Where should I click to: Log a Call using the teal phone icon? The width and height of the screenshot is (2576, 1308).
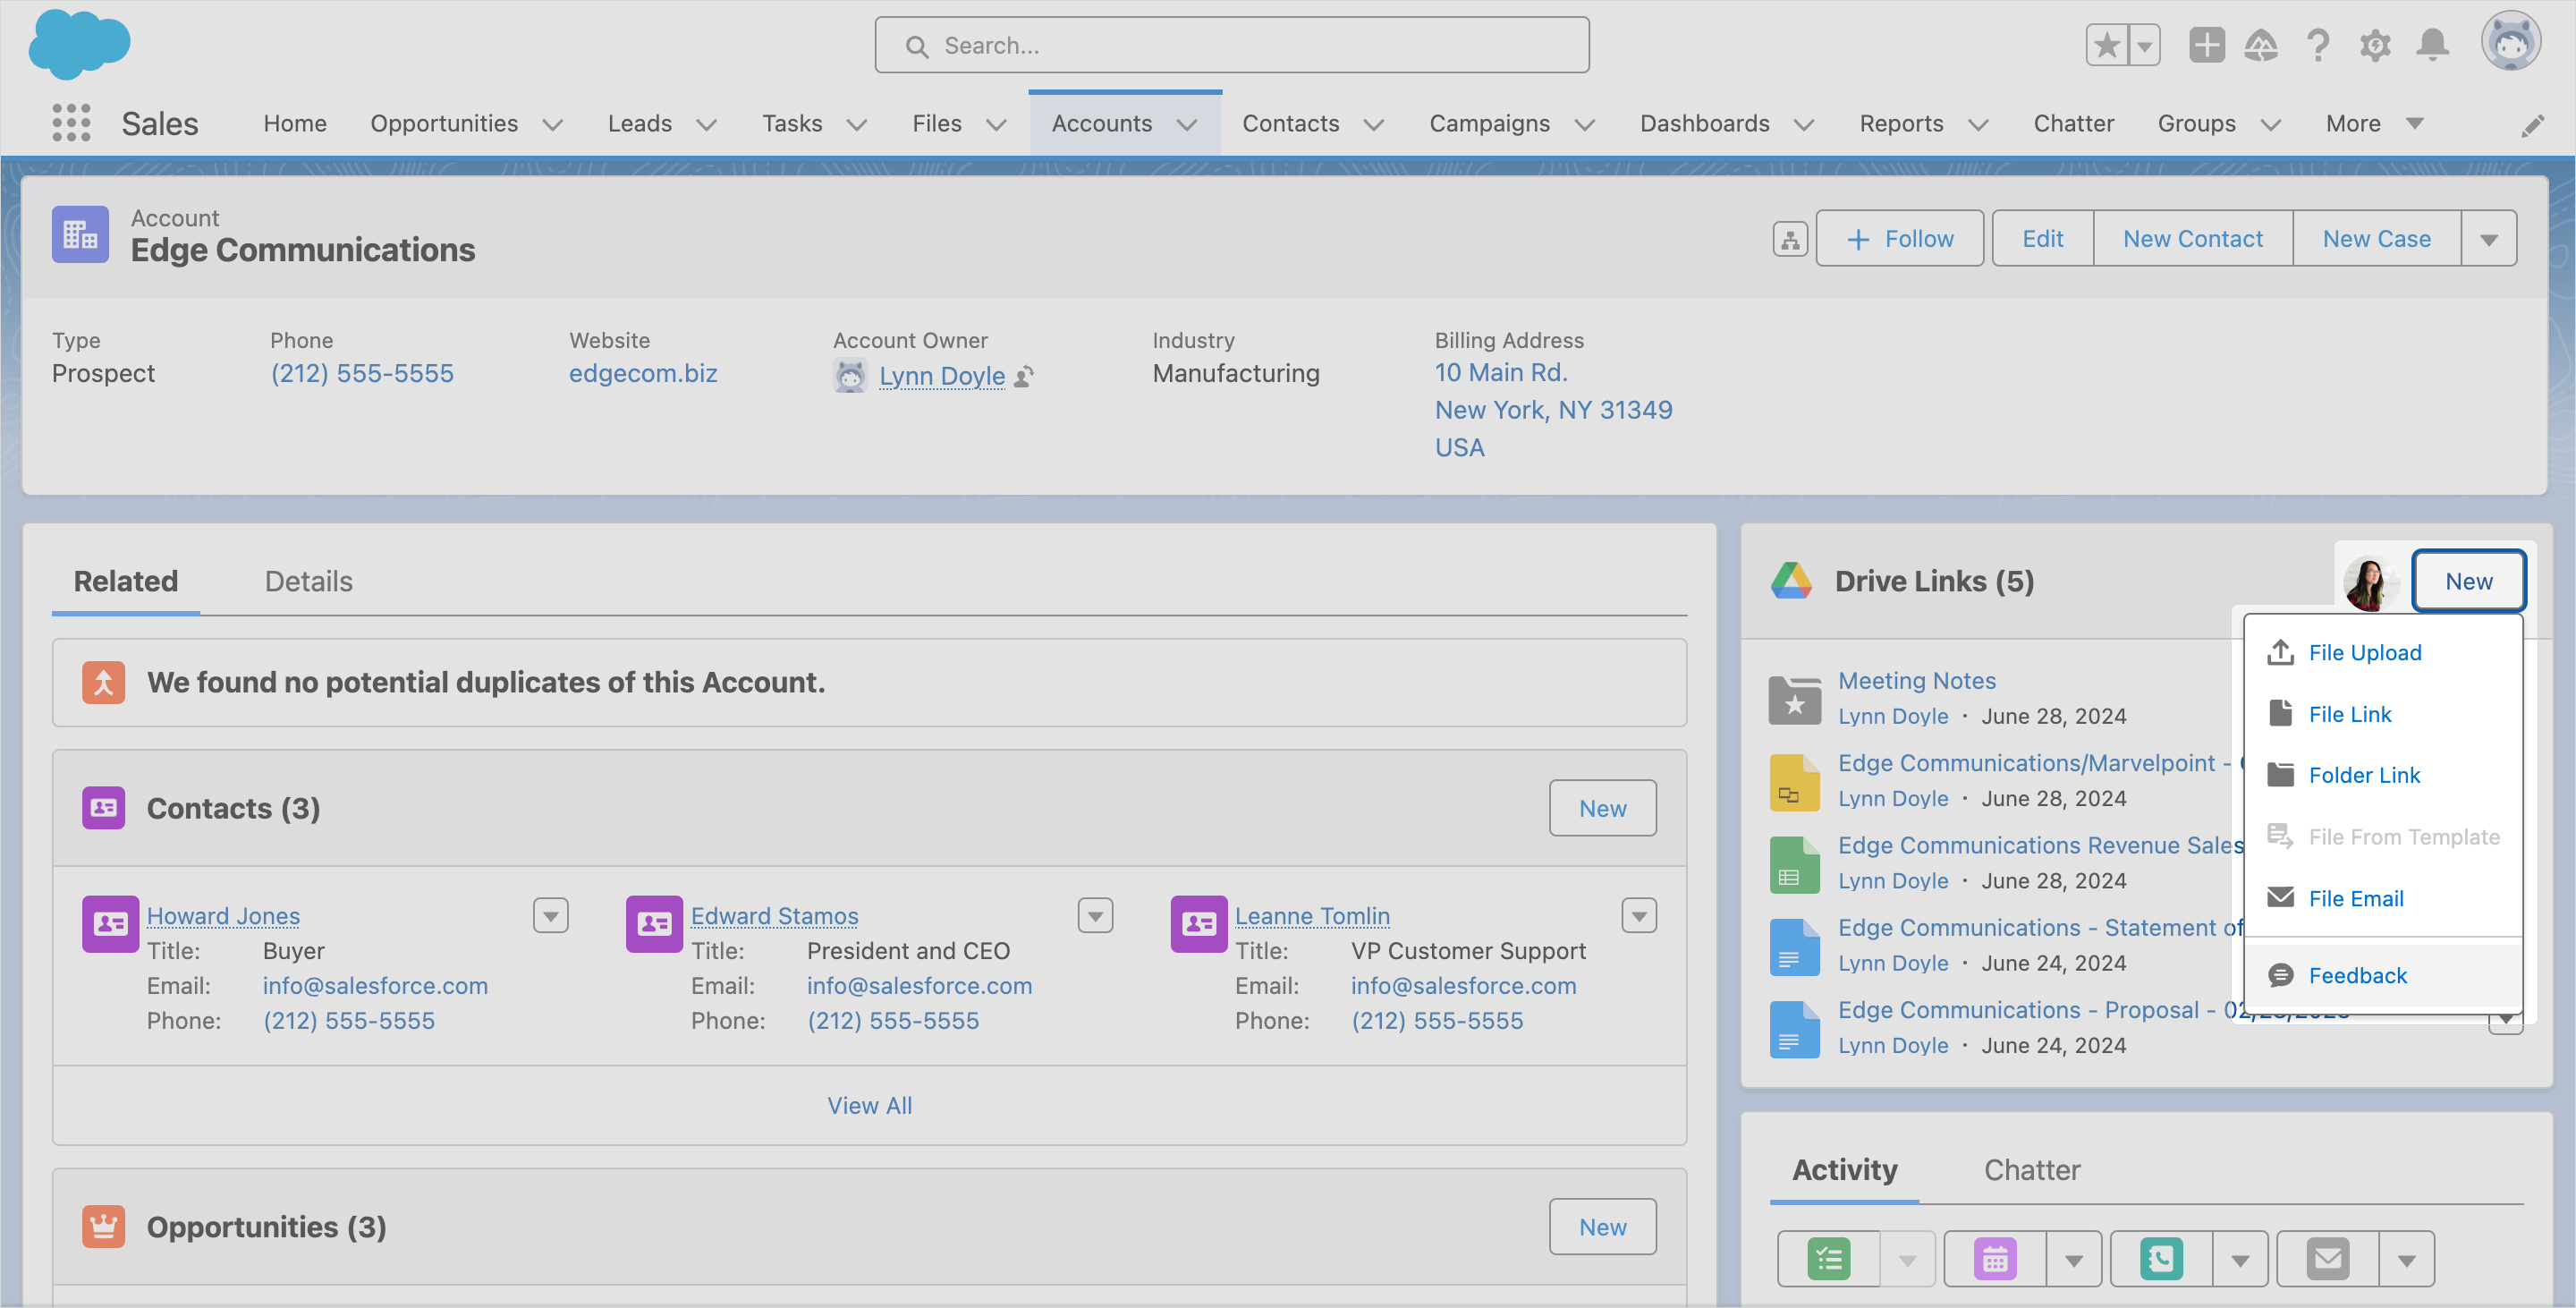coord(2160,1259)
